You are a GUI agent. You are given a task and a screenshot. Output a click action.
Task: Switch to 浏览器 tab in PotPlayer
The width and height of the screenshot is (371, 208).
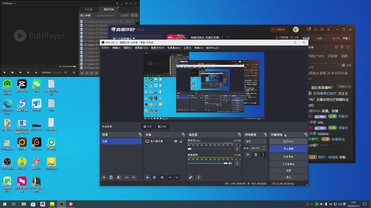89,9
